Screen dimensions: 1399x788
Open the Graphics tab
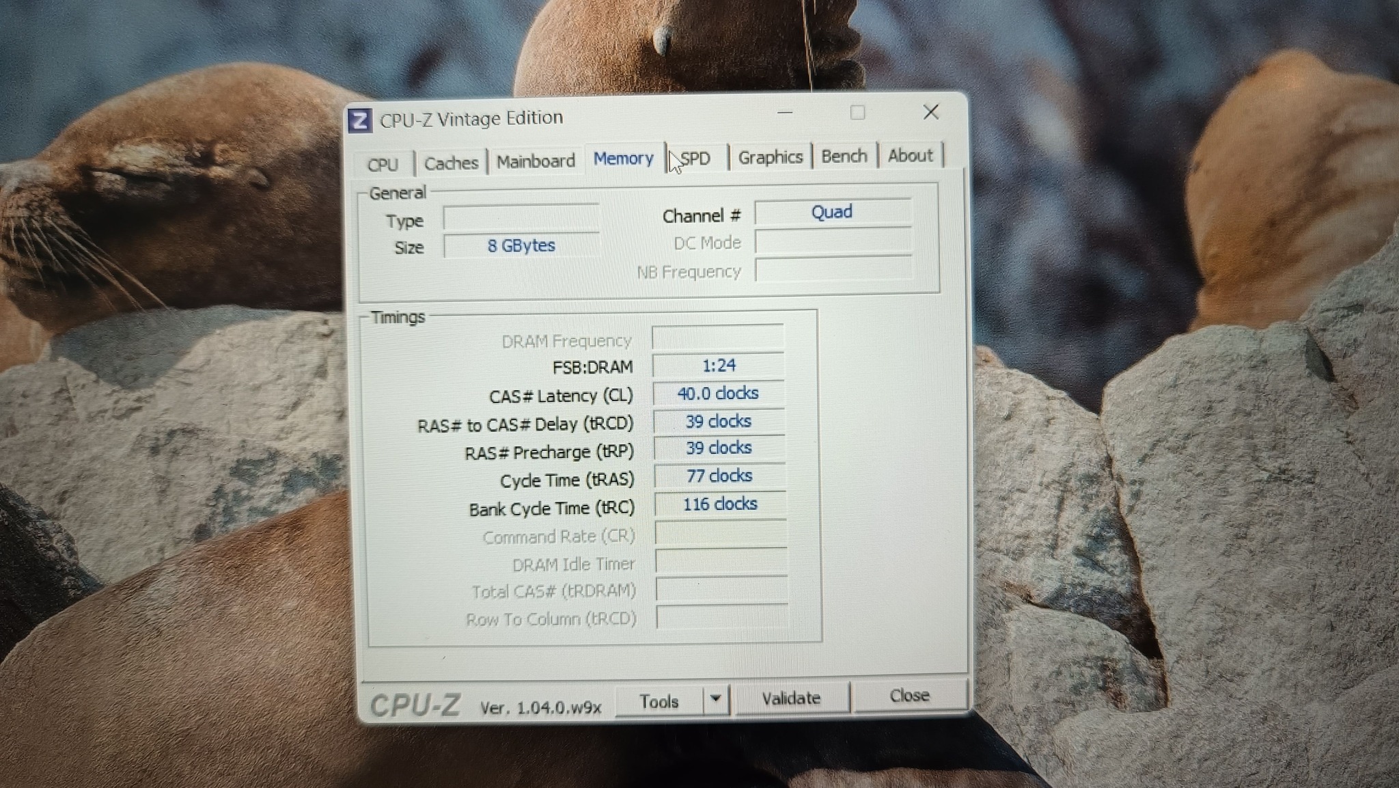[x=770, y=157]
